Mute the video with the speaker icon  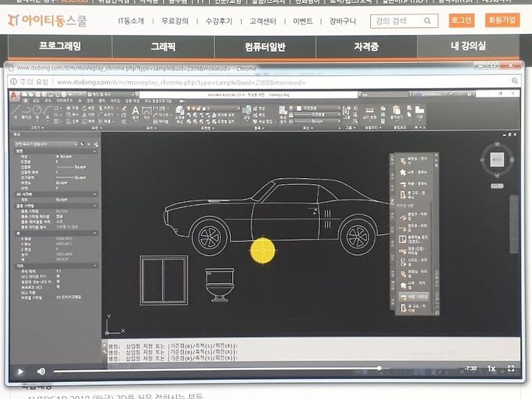(41, 372)
